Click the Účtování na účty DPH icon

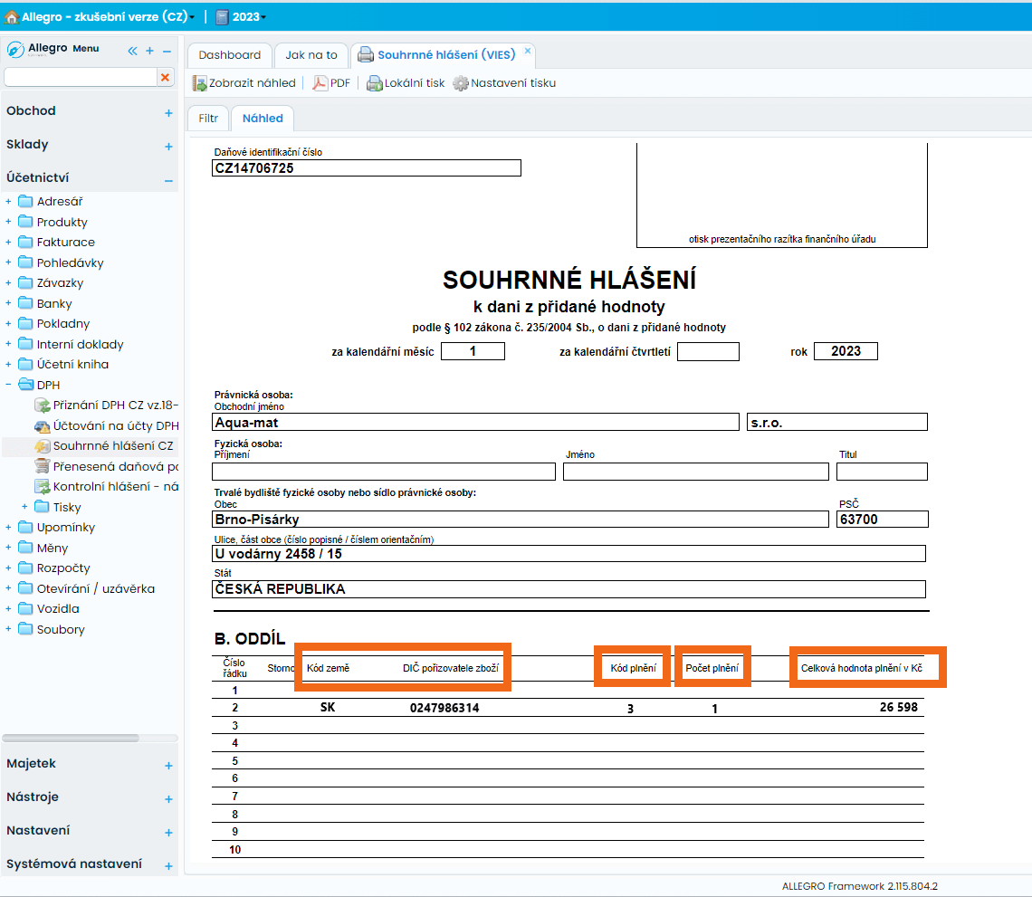43,425
